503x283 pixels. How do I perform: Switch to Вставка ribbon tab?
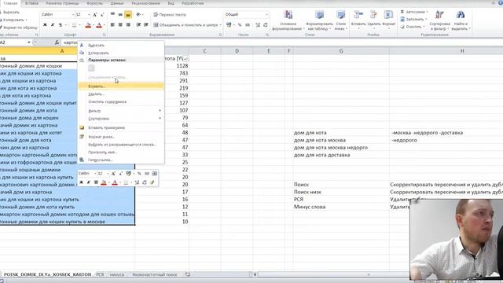31,3
